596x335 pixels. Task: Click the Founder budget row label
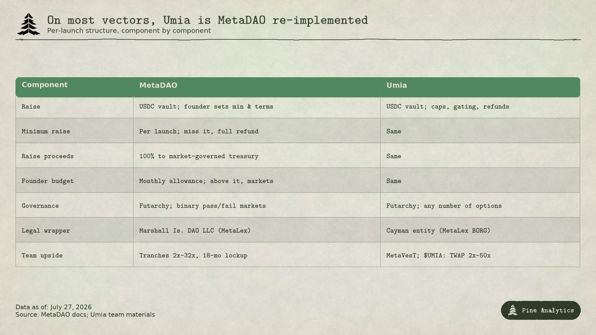pos(48,181)
